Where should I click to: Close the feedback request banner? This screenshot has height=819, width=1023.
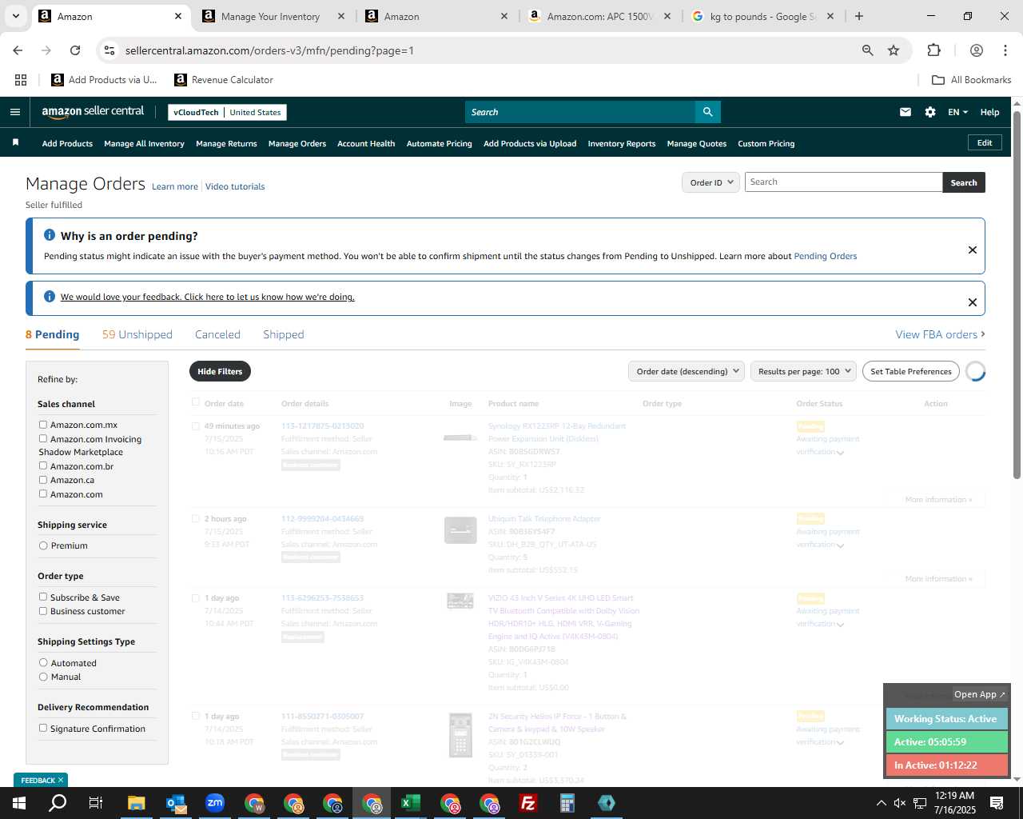pos(972,302)
